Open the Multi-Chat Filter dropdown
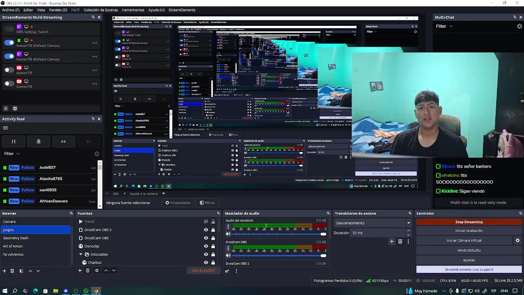Screen dimensions: 524x295 click(x=444, y=26)
